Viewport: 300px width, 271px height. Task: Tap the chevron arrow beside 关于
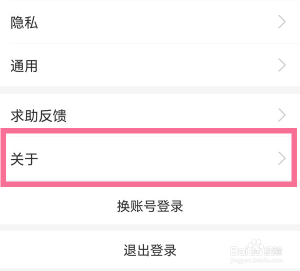282,158
